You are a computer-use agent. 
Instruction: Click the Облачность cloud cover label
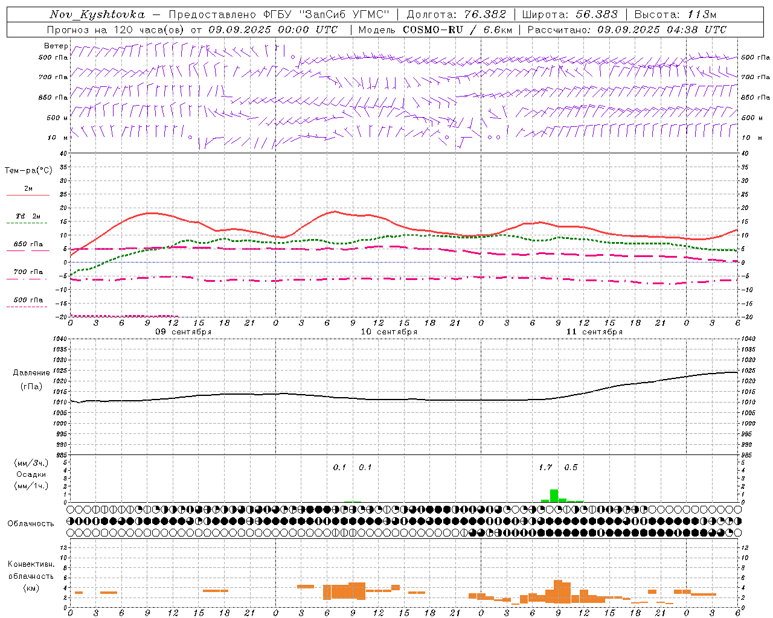point(31,524)
